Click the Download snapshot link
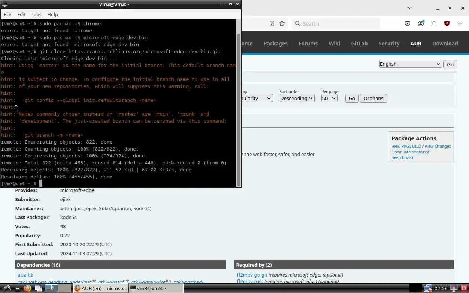Viewport: 469px width, 293px height. tap(410, 152)
